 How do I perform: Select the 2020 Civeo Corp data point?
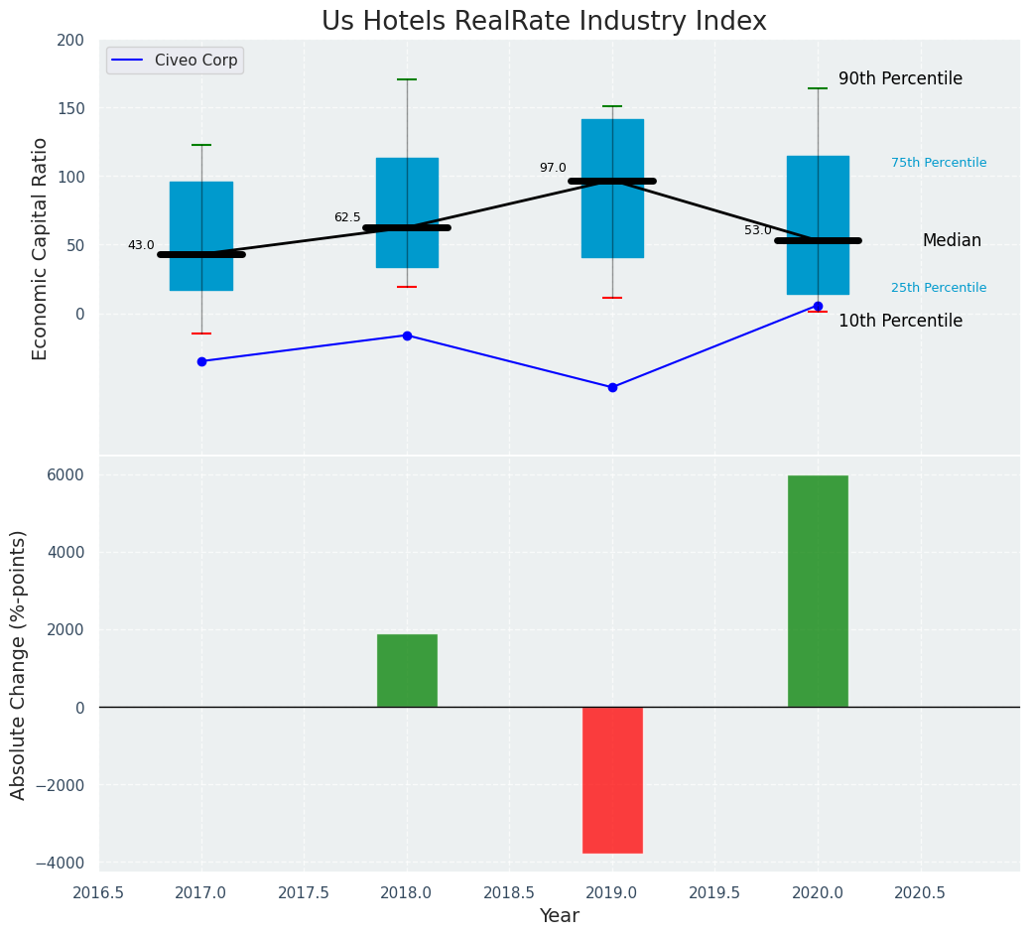(818, 307)
